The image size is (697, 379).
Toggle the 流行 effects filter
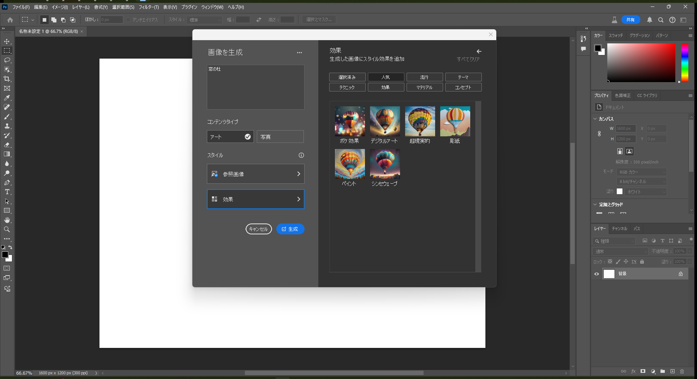coord(425,77)
